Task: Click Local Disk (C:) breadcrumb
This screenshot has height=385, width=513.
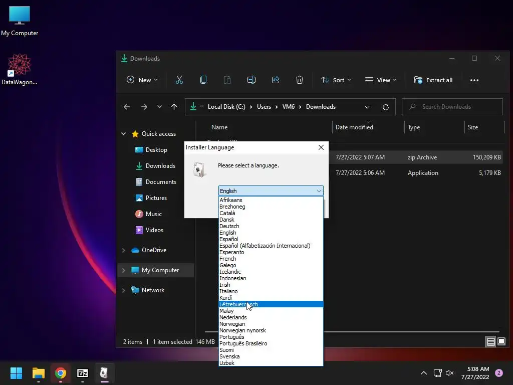Action: point(226,107)
